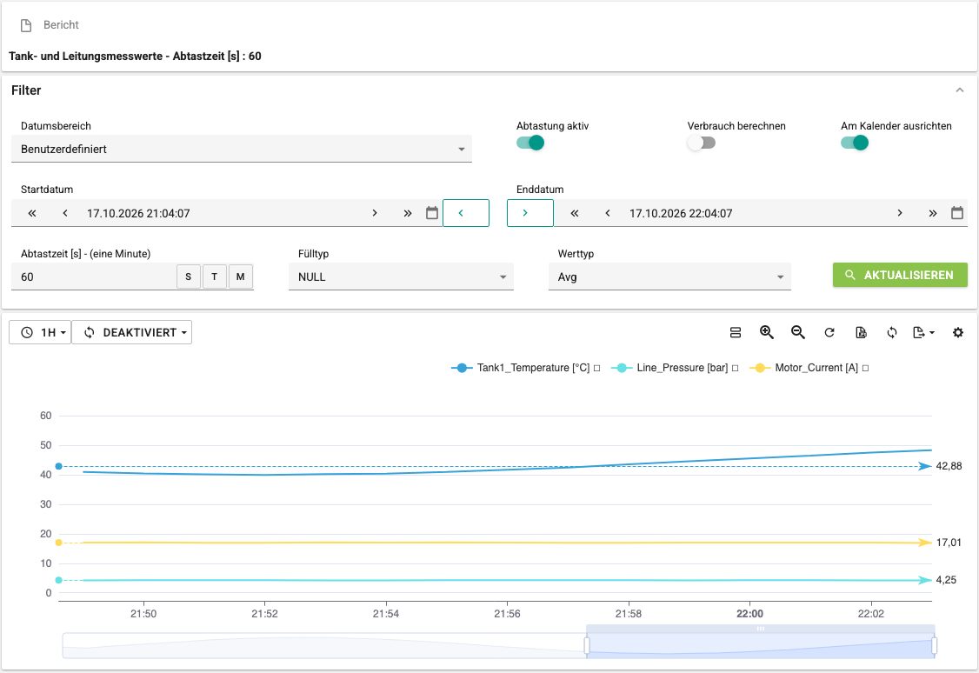Click the export file dropdown icon
Screen dimensions: 979x673
pyautogui.click(x=923, y=333)
